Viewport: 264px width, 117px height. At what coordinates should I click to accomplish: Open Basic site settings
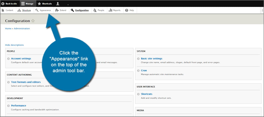(x=151, y=59)
